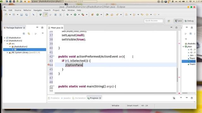Click the green Run play icon
The image size is (202, 113).
click(x=75, y=15)
